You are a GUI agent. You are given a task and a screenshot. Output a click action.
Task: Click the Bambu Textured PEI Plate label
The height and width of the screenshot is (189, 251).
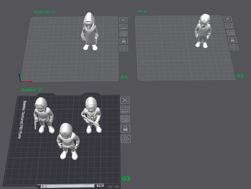(x=22, y=120)
